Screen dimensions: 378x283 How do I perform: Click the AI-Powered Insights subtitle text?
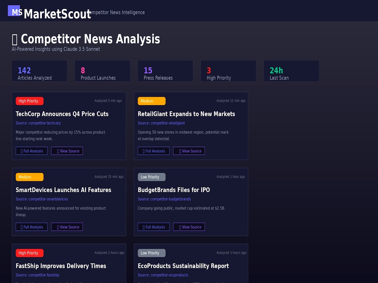(56, 49)
